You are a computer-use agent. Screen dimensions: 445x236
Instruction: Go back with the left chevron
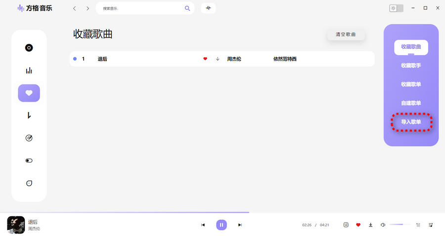(x=75, y=8)
